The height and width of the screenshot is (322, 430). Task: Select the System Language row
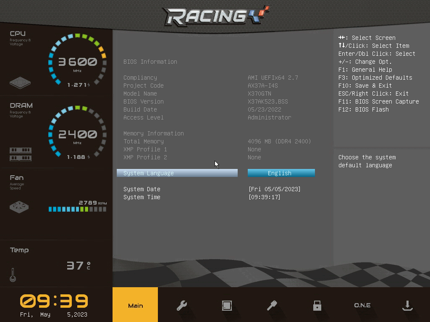click(177, 173)
